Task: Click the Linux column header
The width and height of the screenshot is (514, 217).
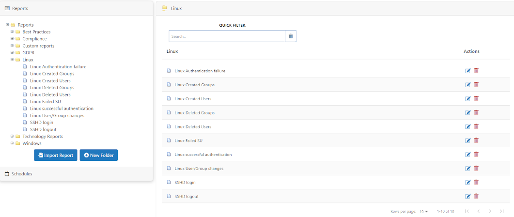Action: (x=172, y=51)
